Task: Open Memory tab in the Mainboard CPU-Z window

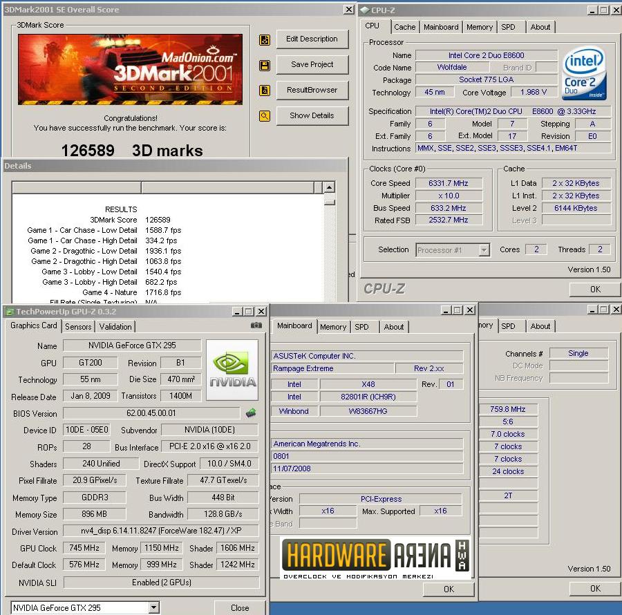Action: [x=333, y=327]
